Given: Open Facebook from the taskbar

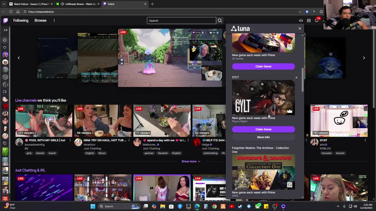Looking at the screenshot, I should 180,206.
